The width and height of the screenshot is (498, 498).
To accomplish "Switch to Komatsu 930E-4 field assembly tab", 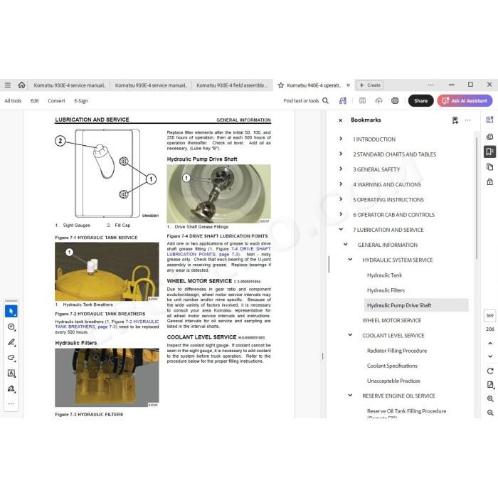I will [232, 85].
